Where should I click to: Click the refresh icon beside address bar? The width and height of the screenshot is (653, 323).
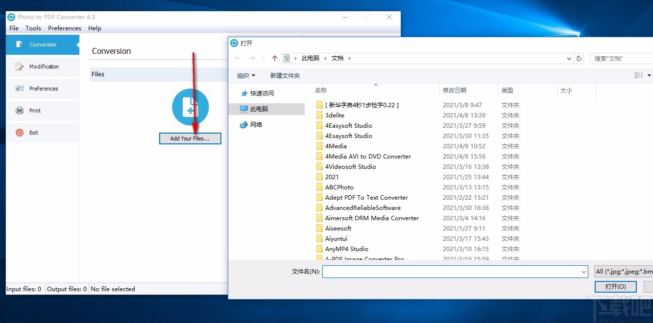point(579,58)
